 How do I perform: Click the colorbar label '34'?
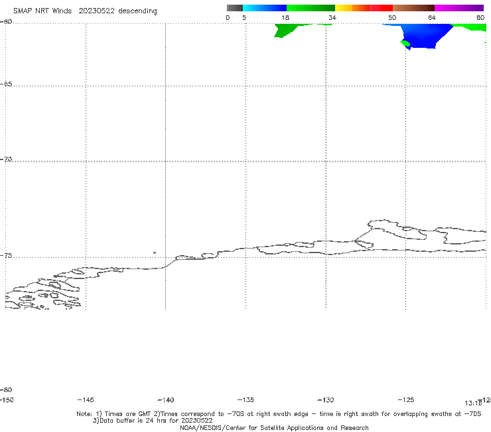(x=332, y=17)
